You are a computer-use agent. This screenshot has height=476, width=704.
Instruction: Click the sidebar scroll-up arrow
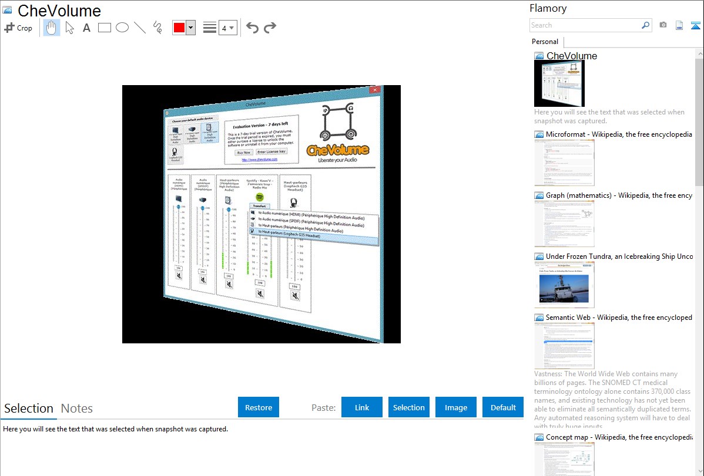pos(699,53)
